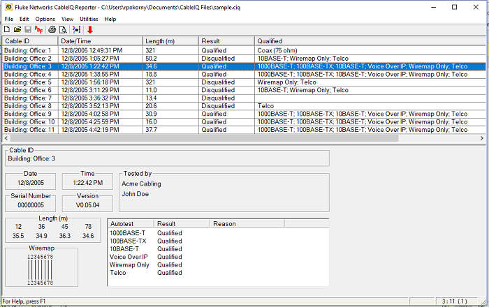Click Wiremap Only autotest entry
The height and width of the screenshot is (307, 489).
coord(129,265)
